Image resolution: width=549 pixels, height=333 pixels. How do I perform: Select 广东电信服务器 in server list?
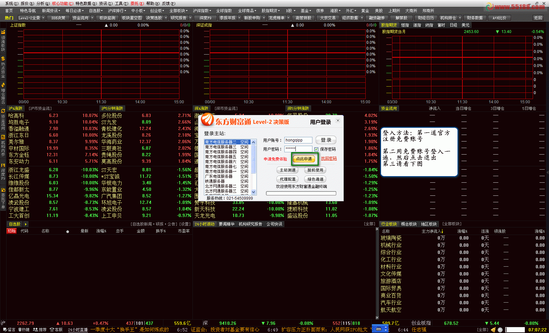pyautogui.click(x=227, y=176)
